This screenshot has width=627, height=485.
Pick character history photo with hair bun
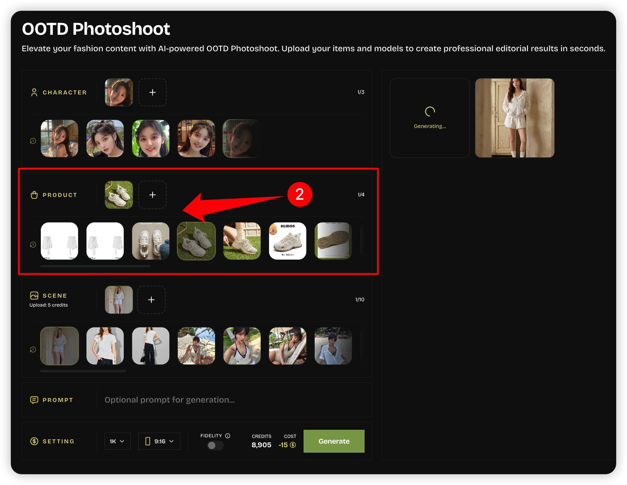(105, 138)
